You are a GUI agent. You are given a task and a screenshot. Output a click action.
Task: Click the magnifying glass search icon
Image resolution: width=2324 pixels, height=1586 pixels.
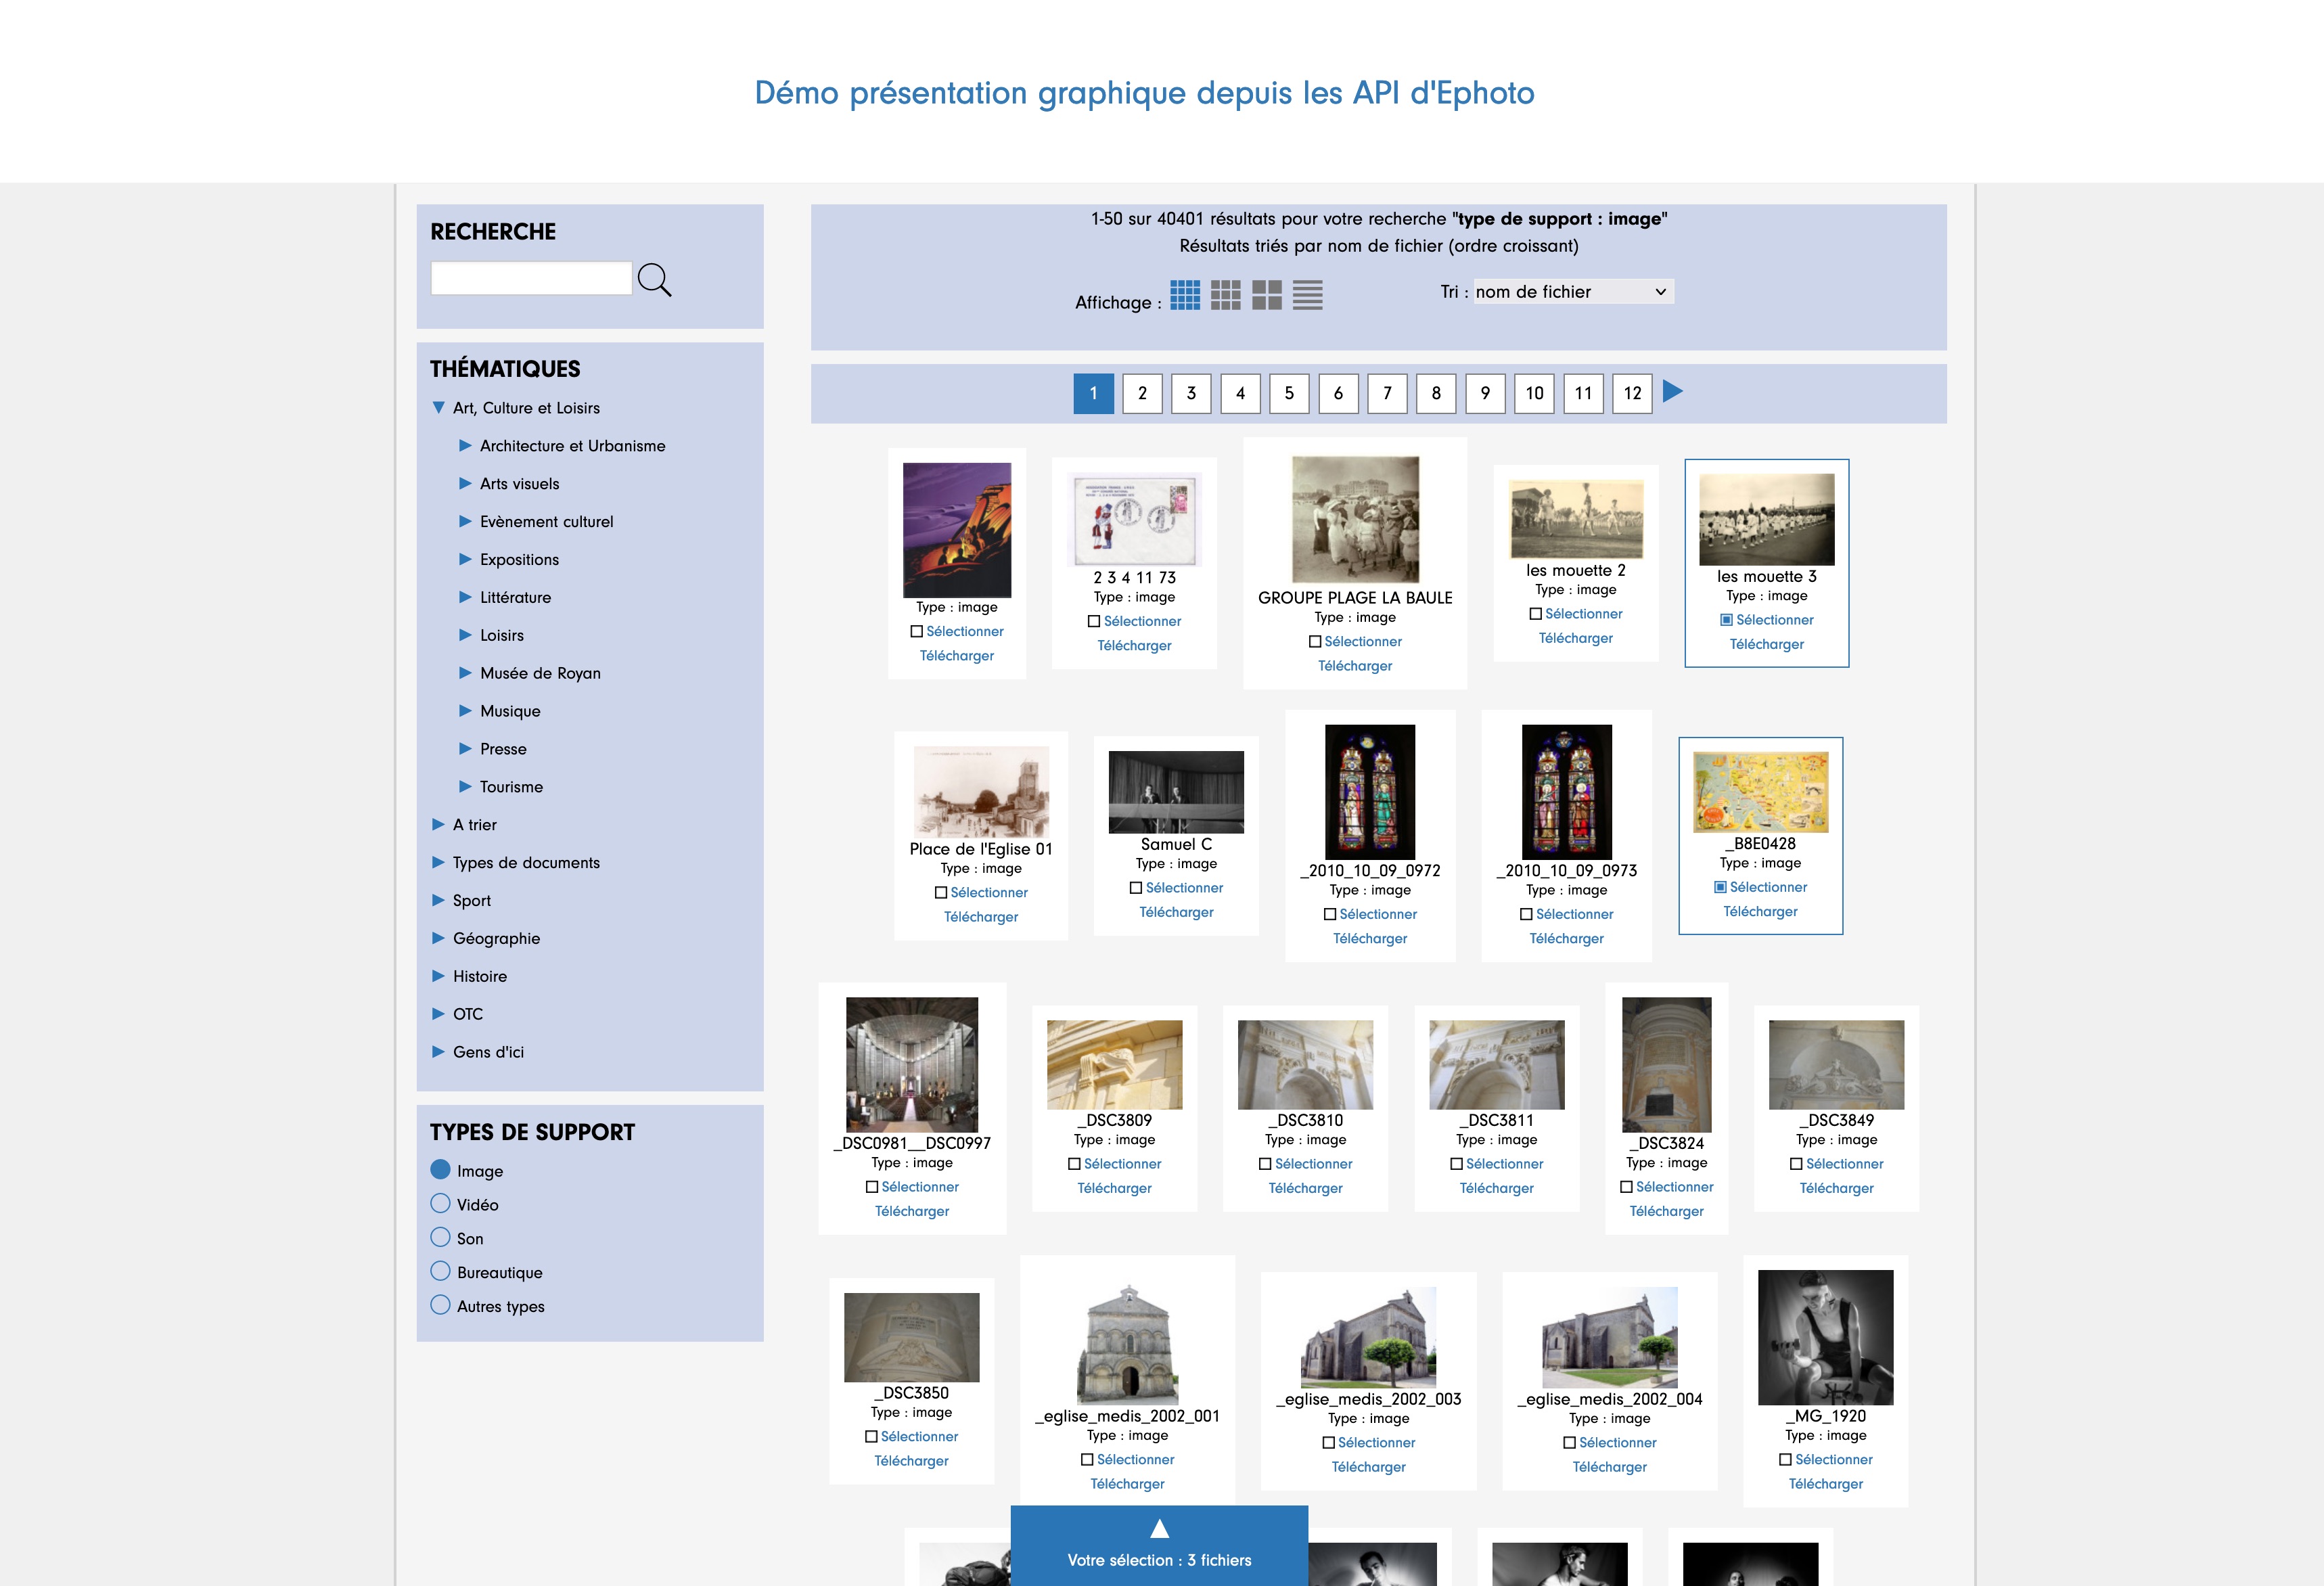pyautogui.click(x=654, y=280)
